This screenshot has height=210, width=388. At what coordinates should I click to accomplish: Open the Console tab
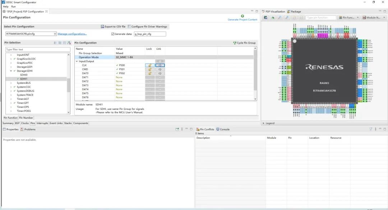point(223,130)
